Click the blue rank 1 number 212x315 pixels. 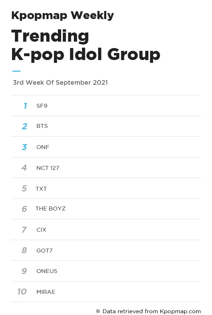click(x=25, y=106)
